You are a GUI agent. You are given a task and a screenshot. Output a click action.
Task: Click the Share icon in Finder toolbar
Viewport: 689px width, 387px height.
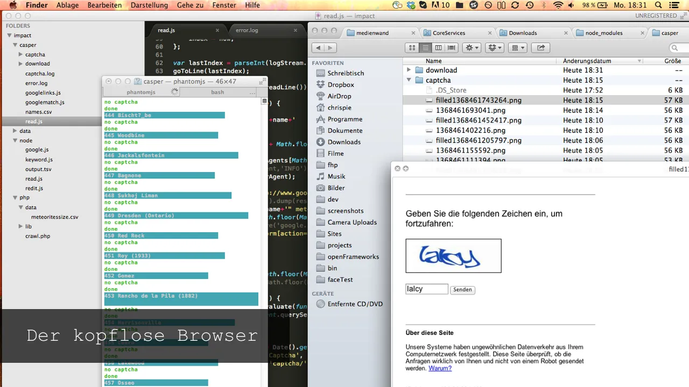(540, 48)
